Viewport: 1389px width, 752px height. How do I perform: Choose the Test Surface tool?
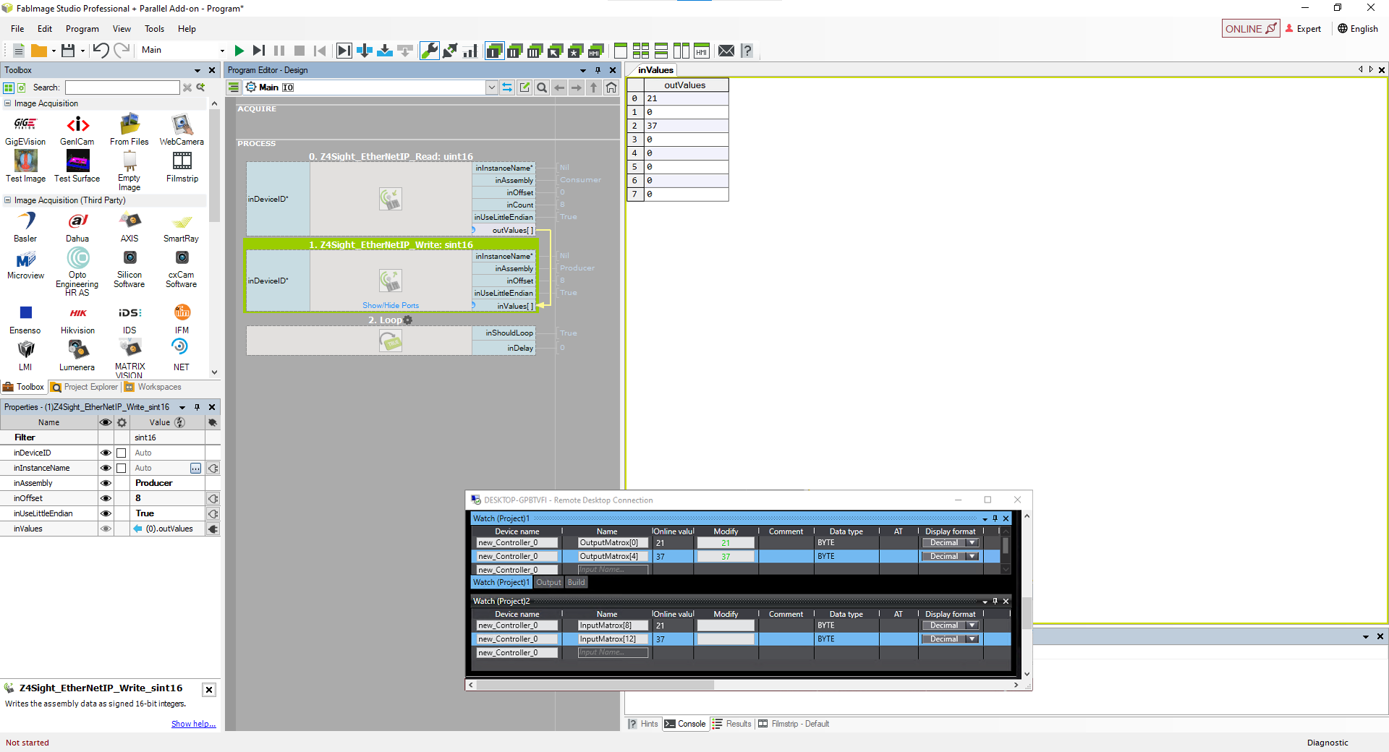tap(77, 166)
